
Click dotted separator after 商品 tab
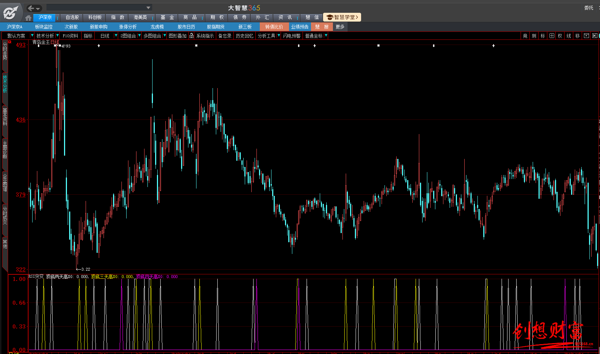202,18
